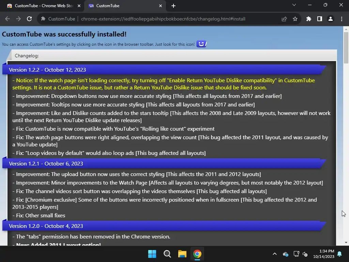
Task: Click the muted volume tray icon
Action: pyautogui.click(x=305, y=254)
